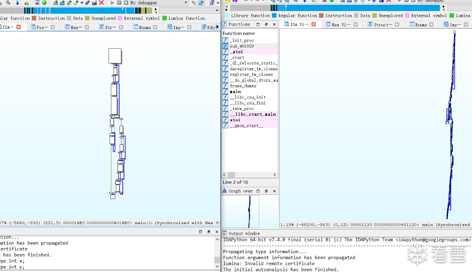The image size is (472, 272).
Task: Select the __libc_csu_init function
Action: pos(250,97)
